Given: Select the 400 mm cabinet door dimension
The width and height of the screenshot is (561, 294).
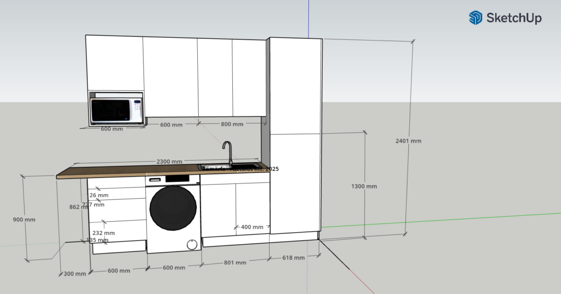Looking at the screenshot, I should tap(252, 227).
